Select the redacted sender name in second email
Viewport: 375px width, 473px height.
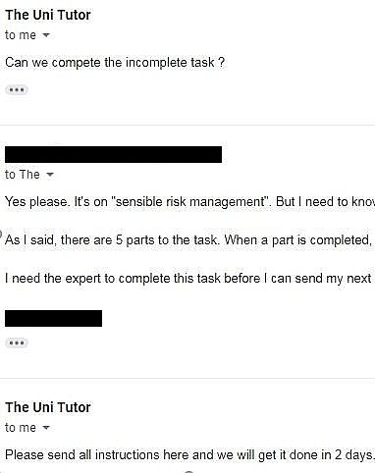click(113, 154)
